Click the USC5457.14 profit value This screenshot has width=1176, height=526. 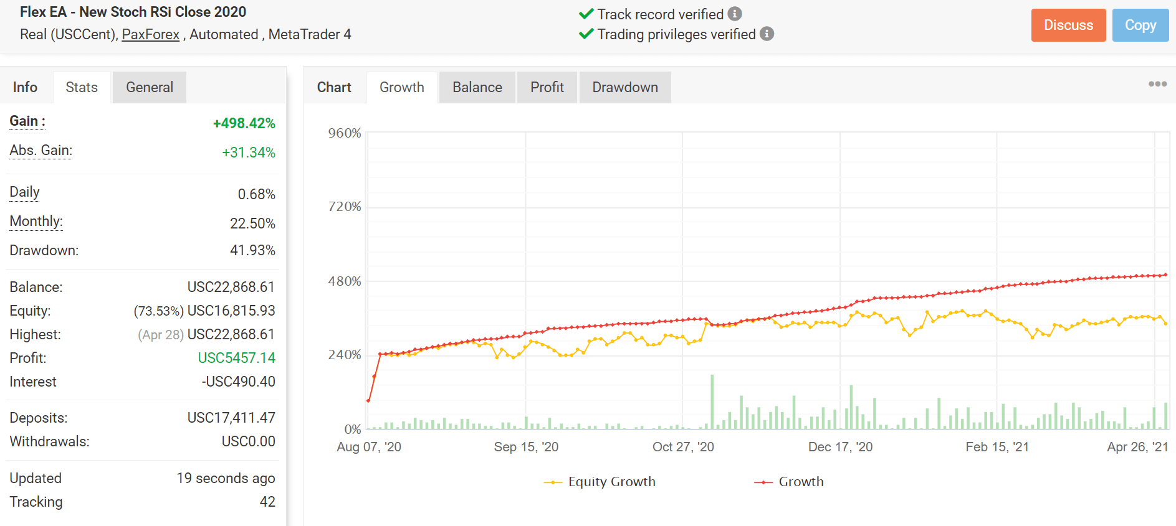(237, 358)
